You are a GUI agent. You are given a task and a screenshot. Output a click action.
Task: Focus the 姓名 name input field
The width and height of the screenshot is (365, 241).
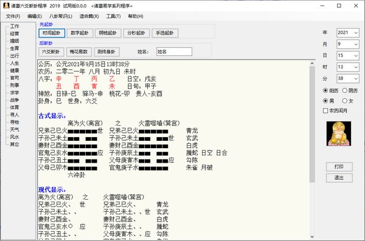(174, 52)
